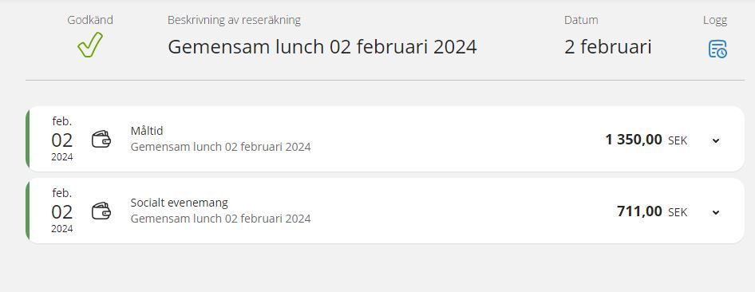The height and width of the screenshot is (292, 755).
Task: Select the Socialt evenemang expense title
Action: coord(179,203)
